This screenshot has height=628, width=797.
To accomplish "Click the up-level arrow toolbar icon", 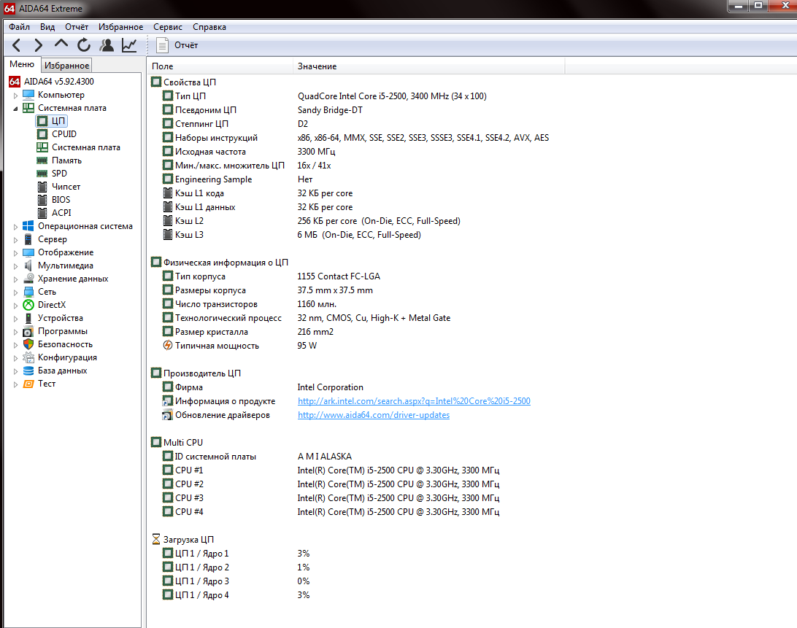I will click(x=61, y=44).
